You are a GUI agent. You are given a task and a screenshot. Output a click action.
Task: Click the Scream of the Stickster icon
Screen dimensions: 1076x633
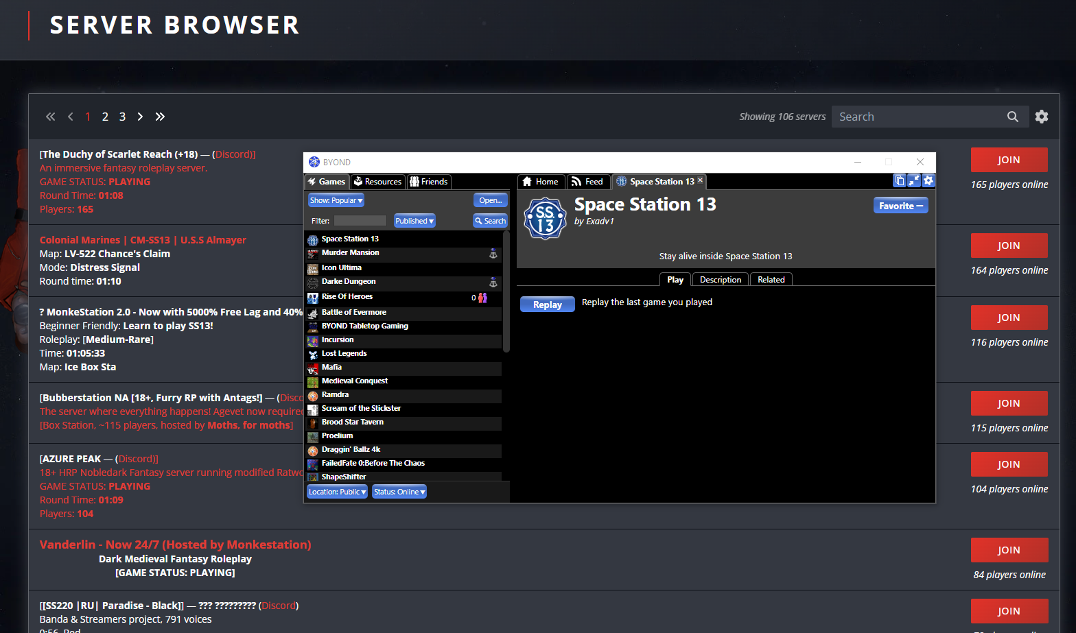[x=313, y=409]
